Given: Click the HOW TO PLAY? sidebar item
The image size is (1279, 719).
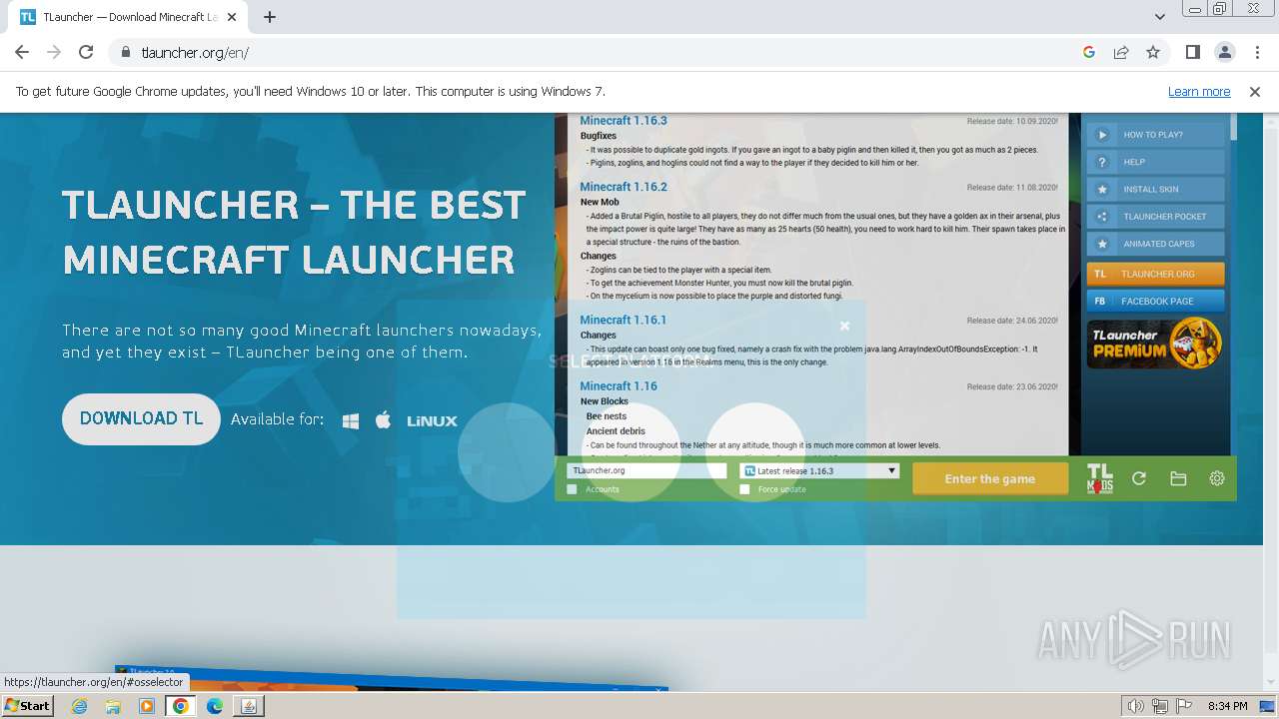Looking at the screenshot, I should [x=1155, y=135].
